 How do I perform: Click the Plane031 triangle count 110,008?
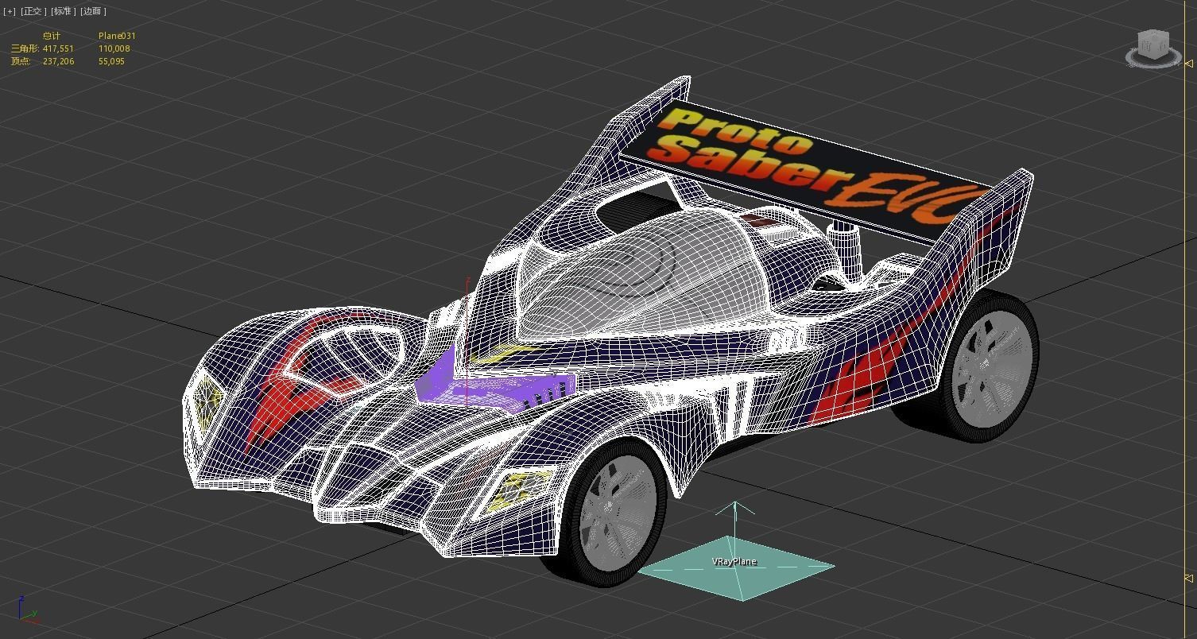click(x=114, y=48)
